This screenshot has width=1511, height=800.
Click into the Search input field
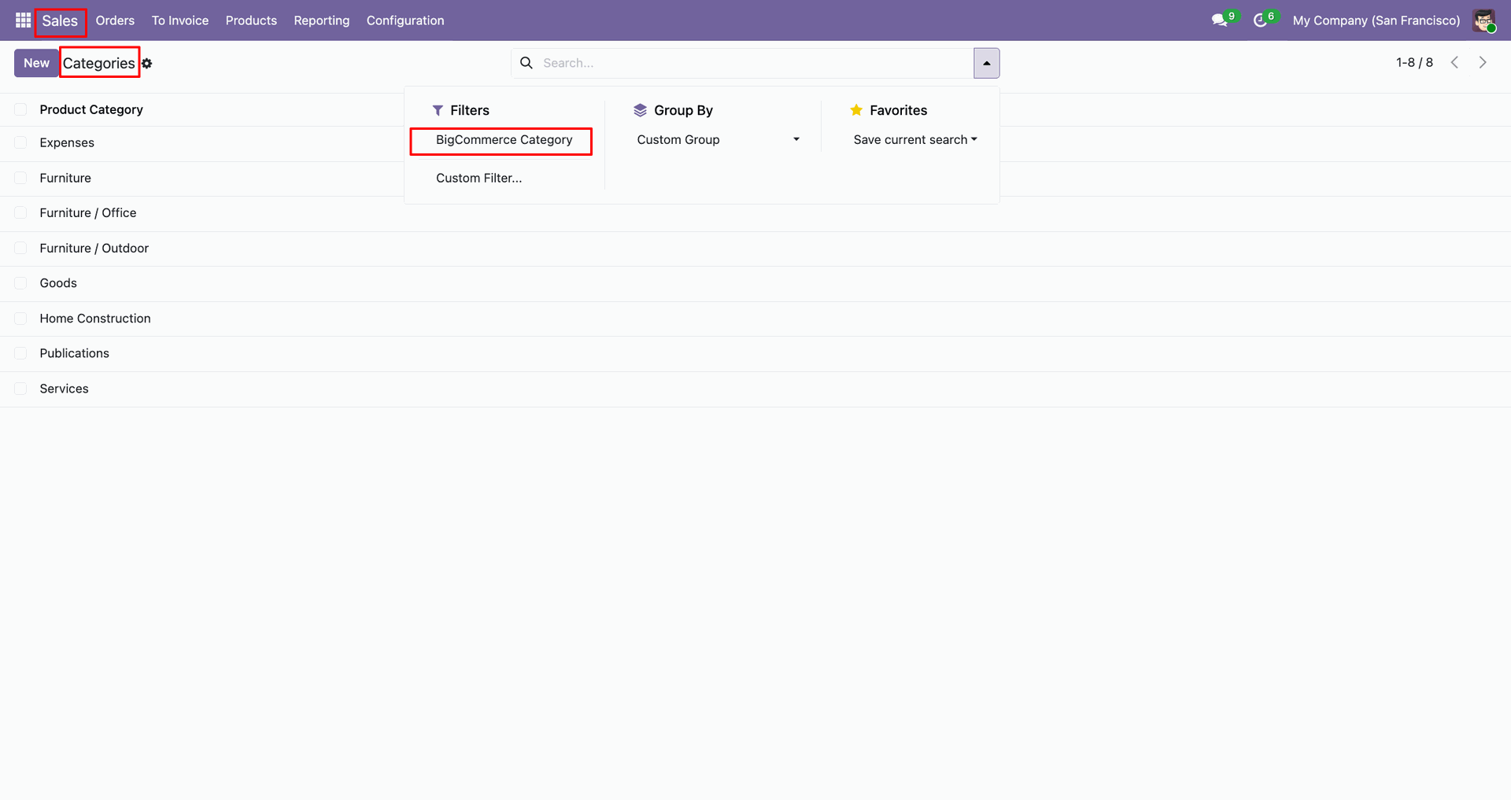[x=755, y=63]
